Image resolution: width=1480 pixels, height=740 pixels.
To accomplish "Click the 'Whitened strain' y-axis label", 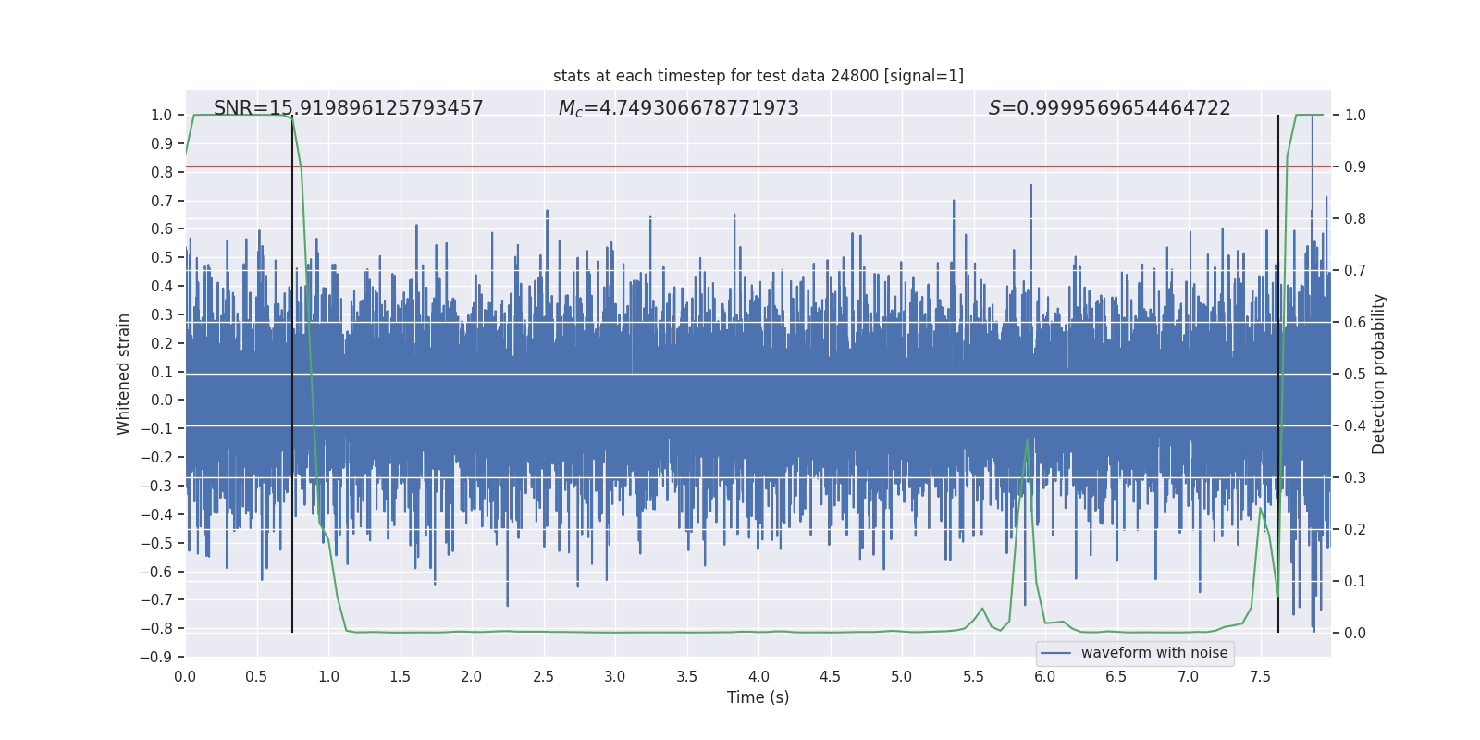I will click(123, 374).
